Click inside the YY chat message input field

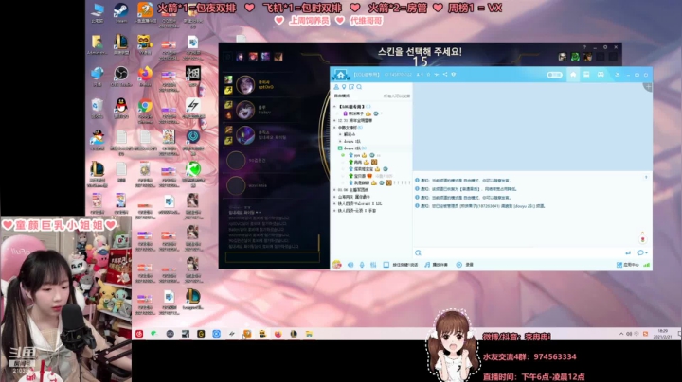522,252
